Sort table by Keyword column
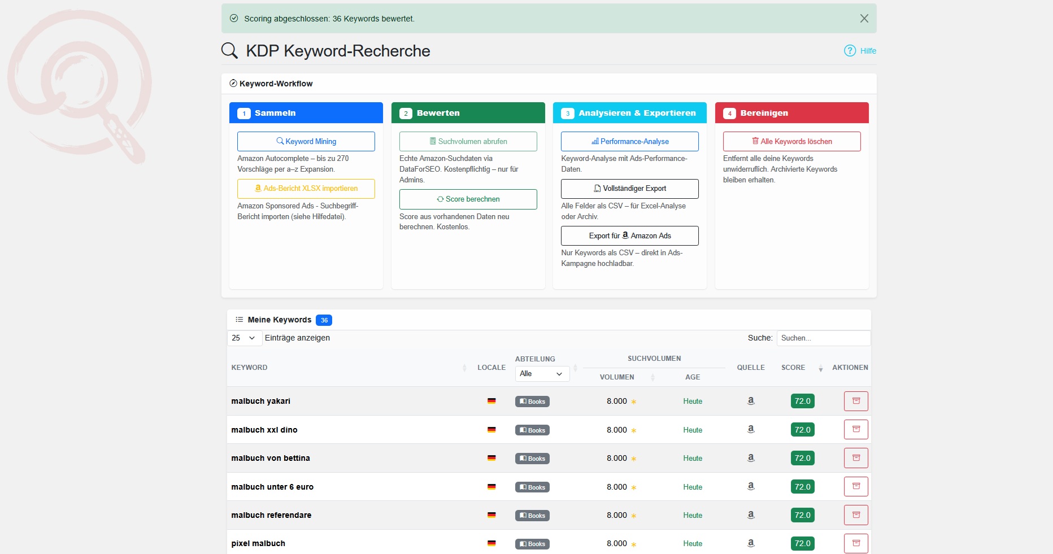Image resolution: width=1053 pixels, height=554 pixels. pos(349,368)
